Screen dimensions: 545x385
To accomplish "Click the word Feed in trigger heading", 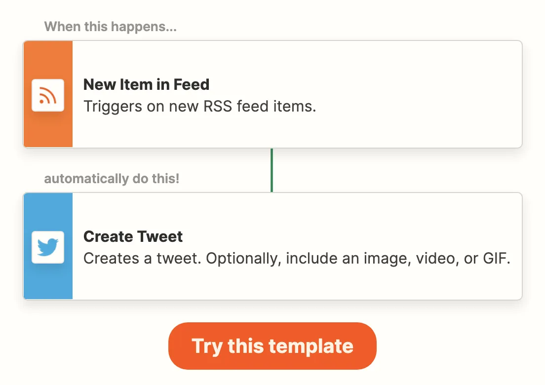I will click(192, 84).
